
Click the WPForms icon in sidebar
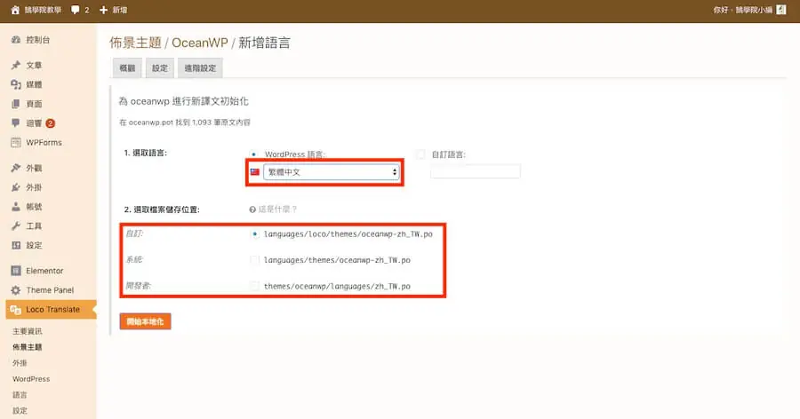pyautogui.click(x=16, y=143)
